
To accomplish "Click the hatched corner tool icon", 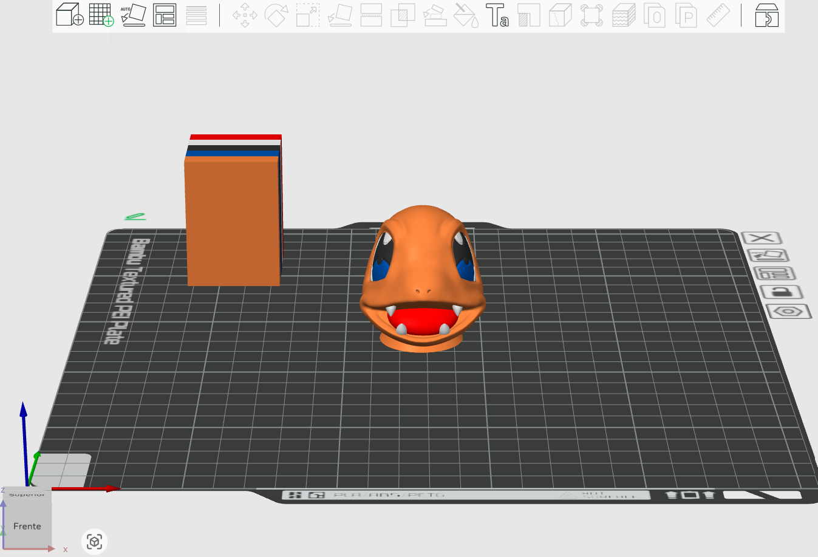I will coord(529,15).
